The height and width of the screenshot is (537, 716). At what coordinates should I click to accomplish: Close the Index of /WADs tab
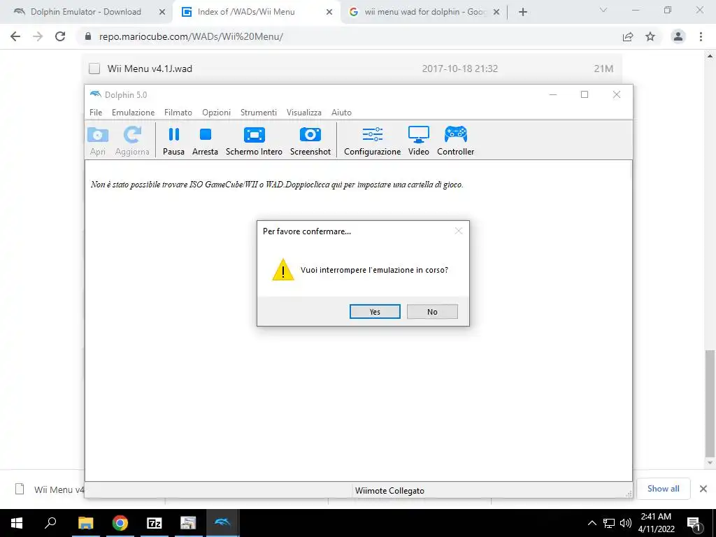pyautogui.click(x=329, y=13)
